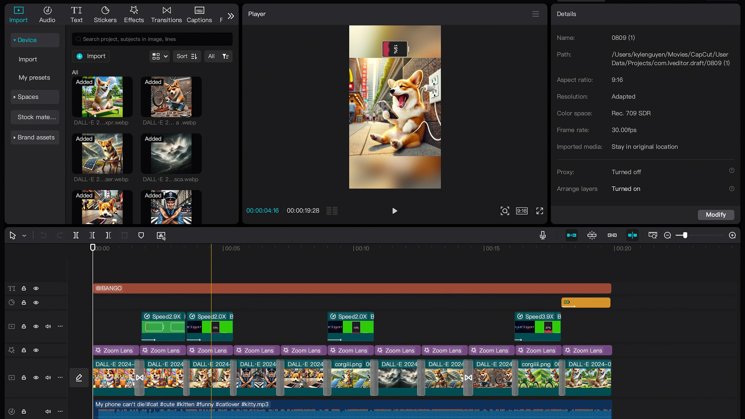Hide the effects track eye icon
Screen dimensions: 745x419
coord(36,350)
